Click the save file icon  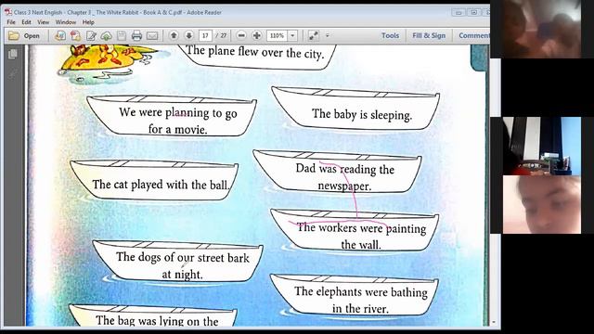pos(122,36)
